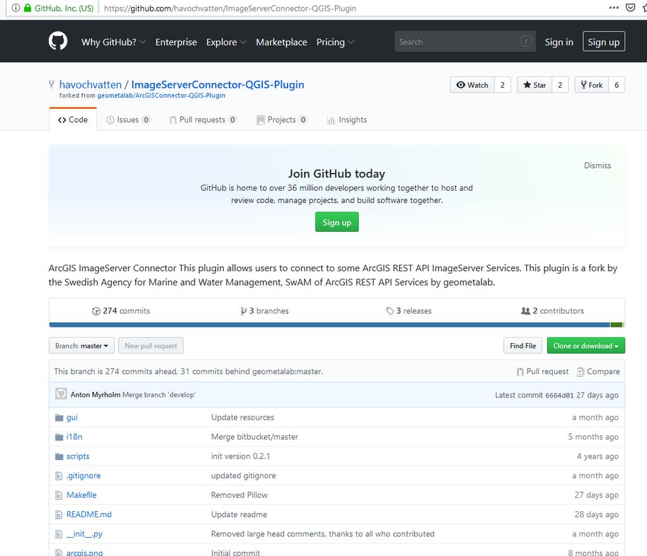This screenshot has width=647, height=556.
Task: Click the Compare link
Action: (598, 372)
